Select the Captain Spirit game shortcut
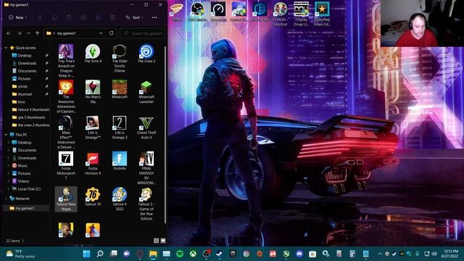 [x=66, y=96]
